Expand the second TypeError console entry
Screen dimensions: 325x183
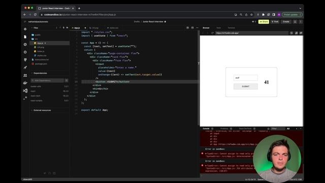point(206,166)
